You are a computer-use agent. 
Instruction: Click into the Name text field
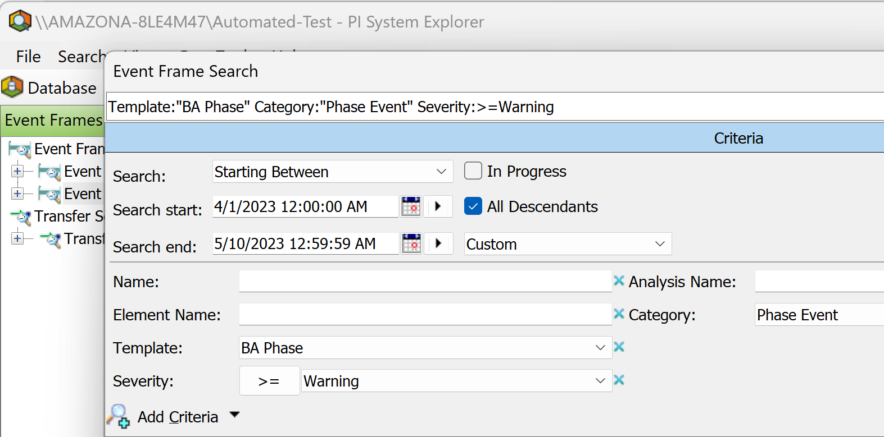coord(425,282)
